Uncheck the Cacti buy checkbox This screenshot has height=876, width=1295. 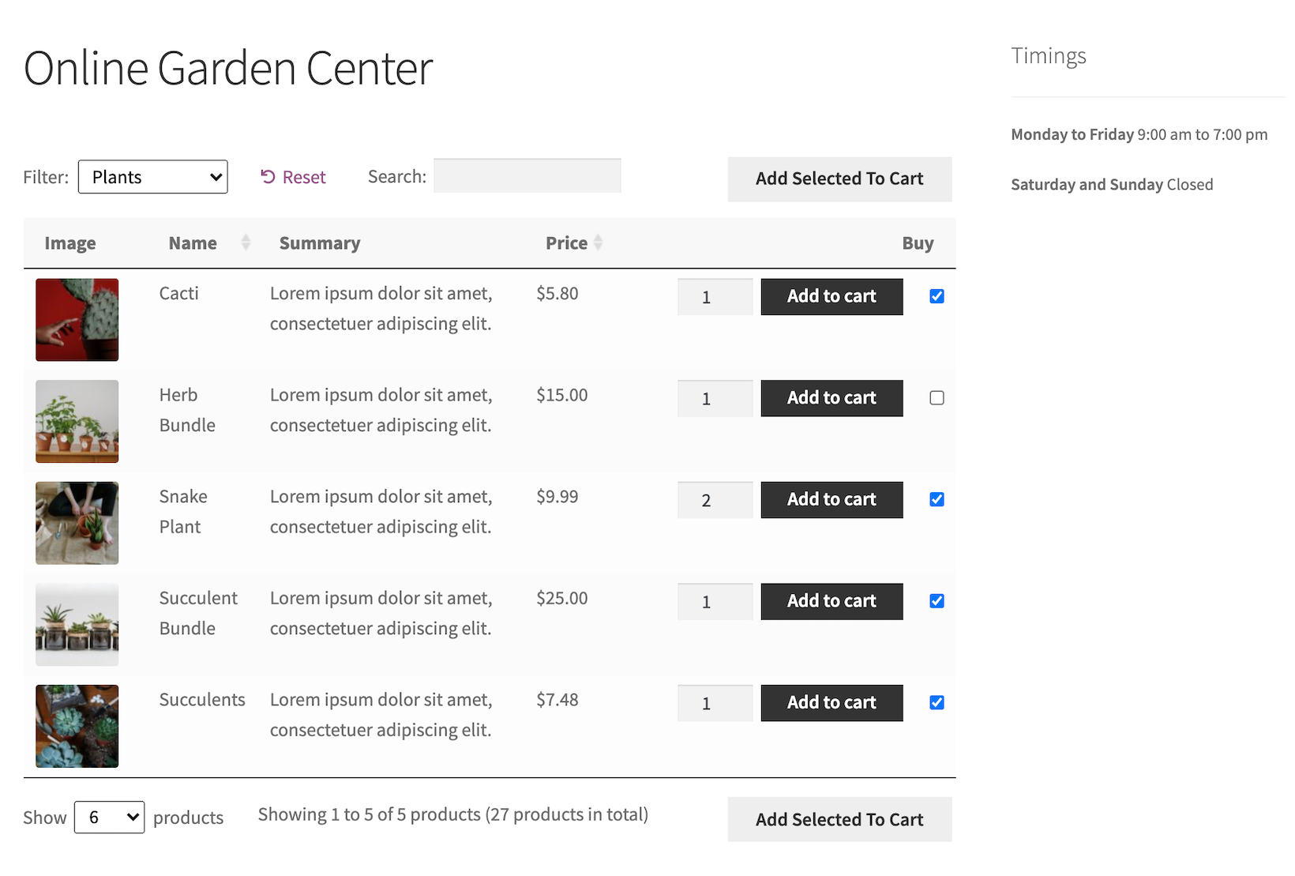tap(937, 296)
